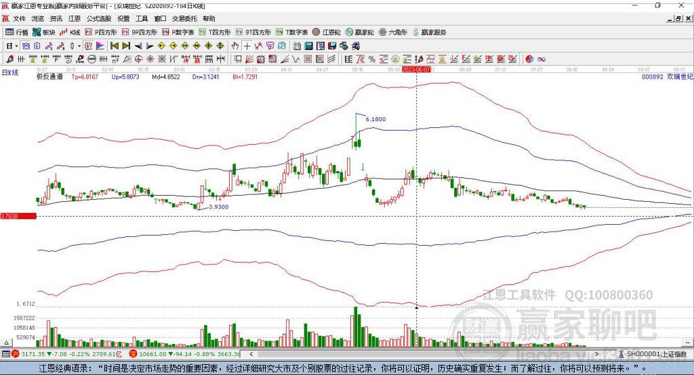Click the SH000001 上证指数 status entry
The width and height of the screenshot is (694, 375).
tap(653, 354)
